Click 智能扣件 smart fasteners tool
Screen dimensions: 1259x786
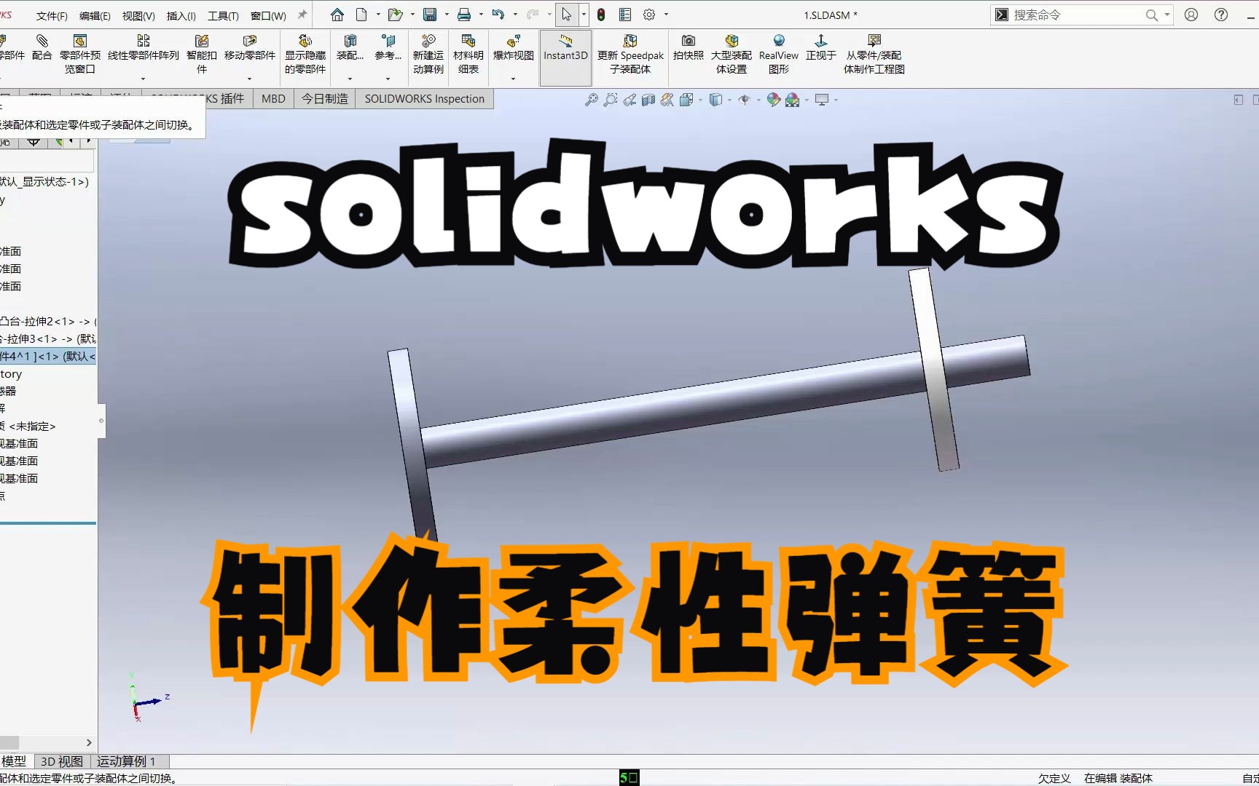[202, 54]
